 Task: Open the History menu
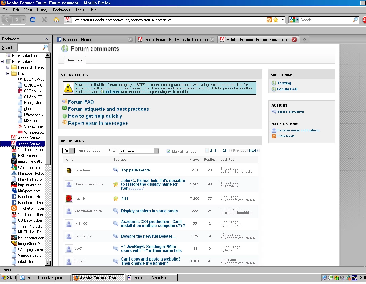42,10
